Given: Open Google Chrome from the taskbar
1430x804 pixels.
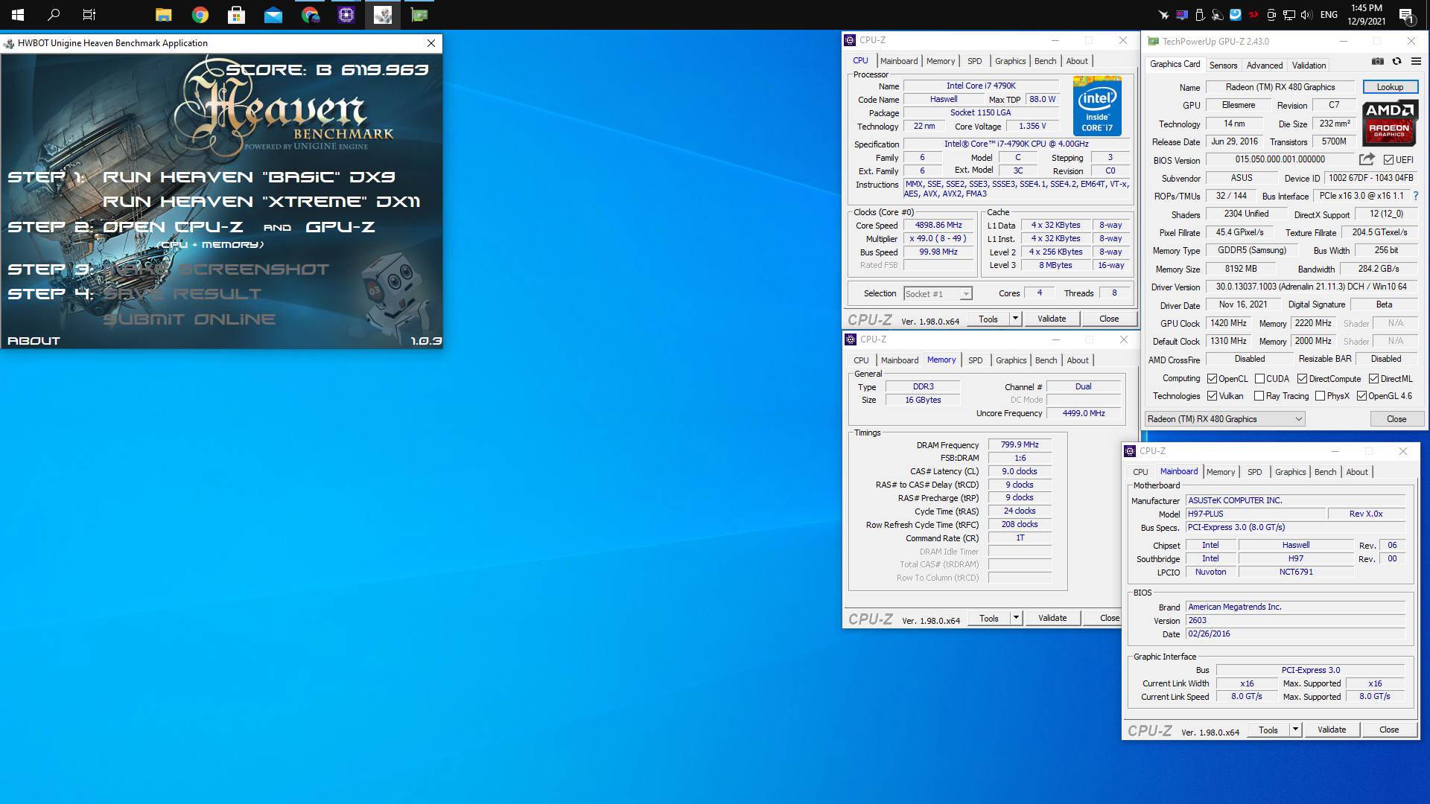Looking at the screenshot, I should tap(200, 14).
